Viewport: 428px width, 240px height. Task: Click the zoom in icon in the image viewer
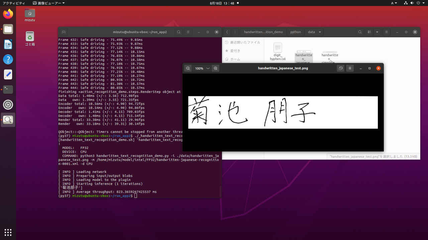216,68
